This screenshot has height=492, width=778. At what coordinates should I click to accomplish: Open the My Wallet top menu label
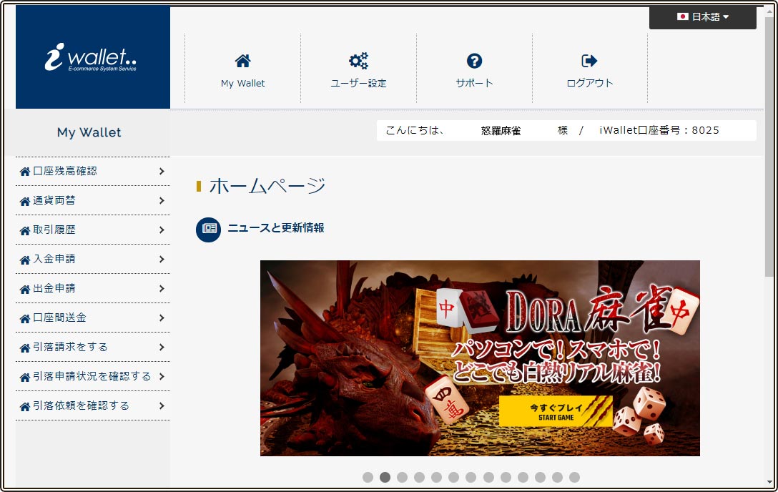coord(242,84)
